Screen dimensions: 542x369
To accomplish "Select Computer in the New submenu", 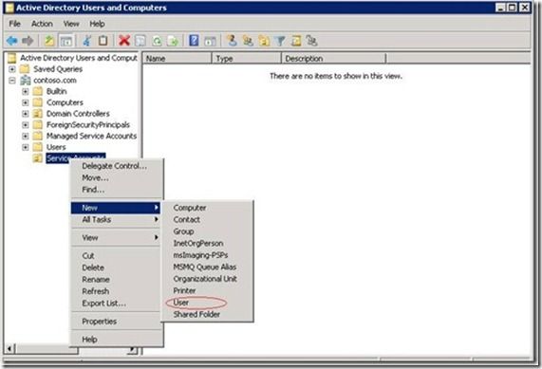I will tap(207, 208).
